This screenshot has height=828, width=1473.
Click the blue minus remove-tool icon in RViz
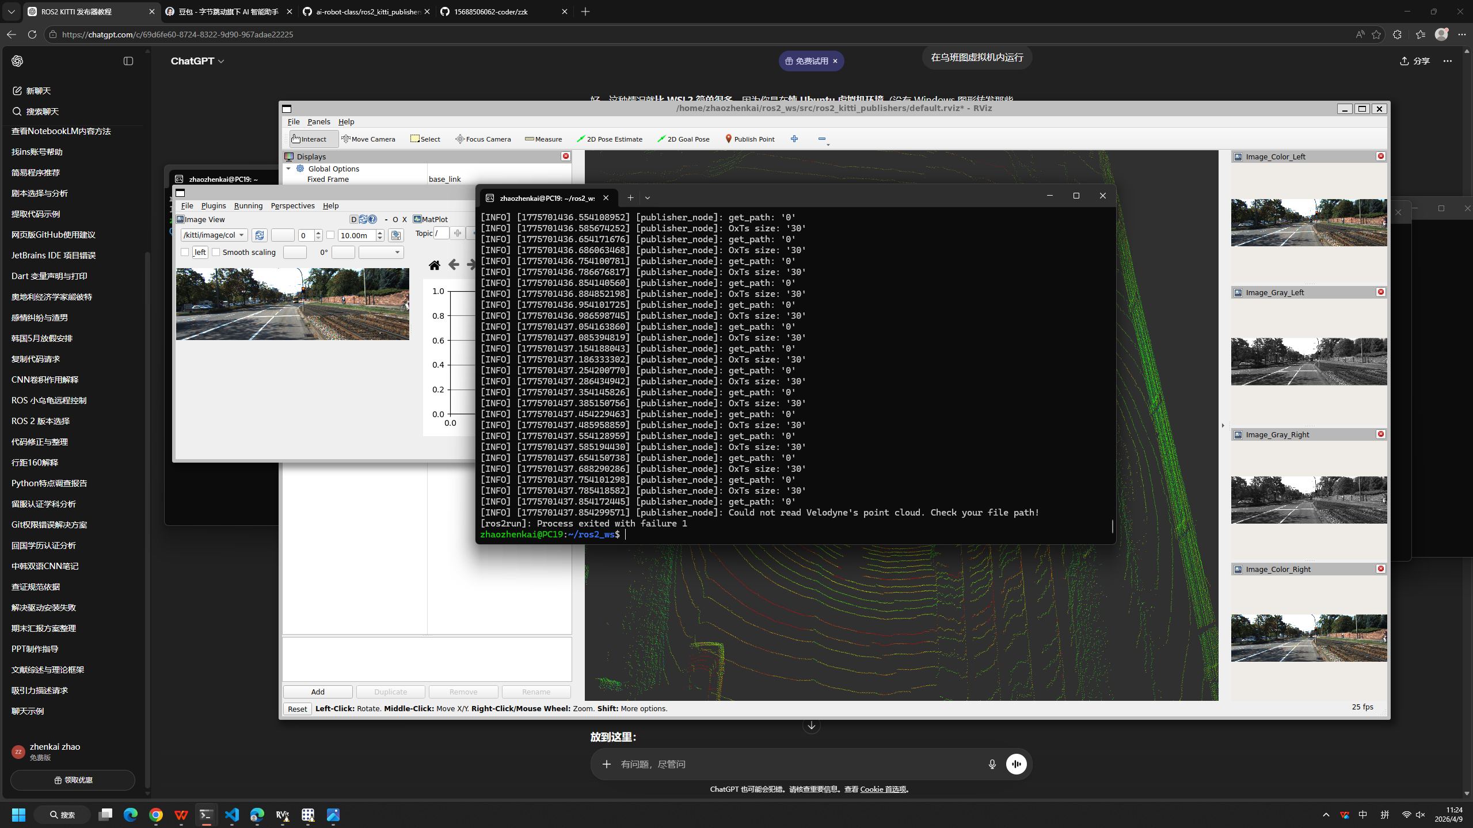pyautogui.click(x=822, y=139)
